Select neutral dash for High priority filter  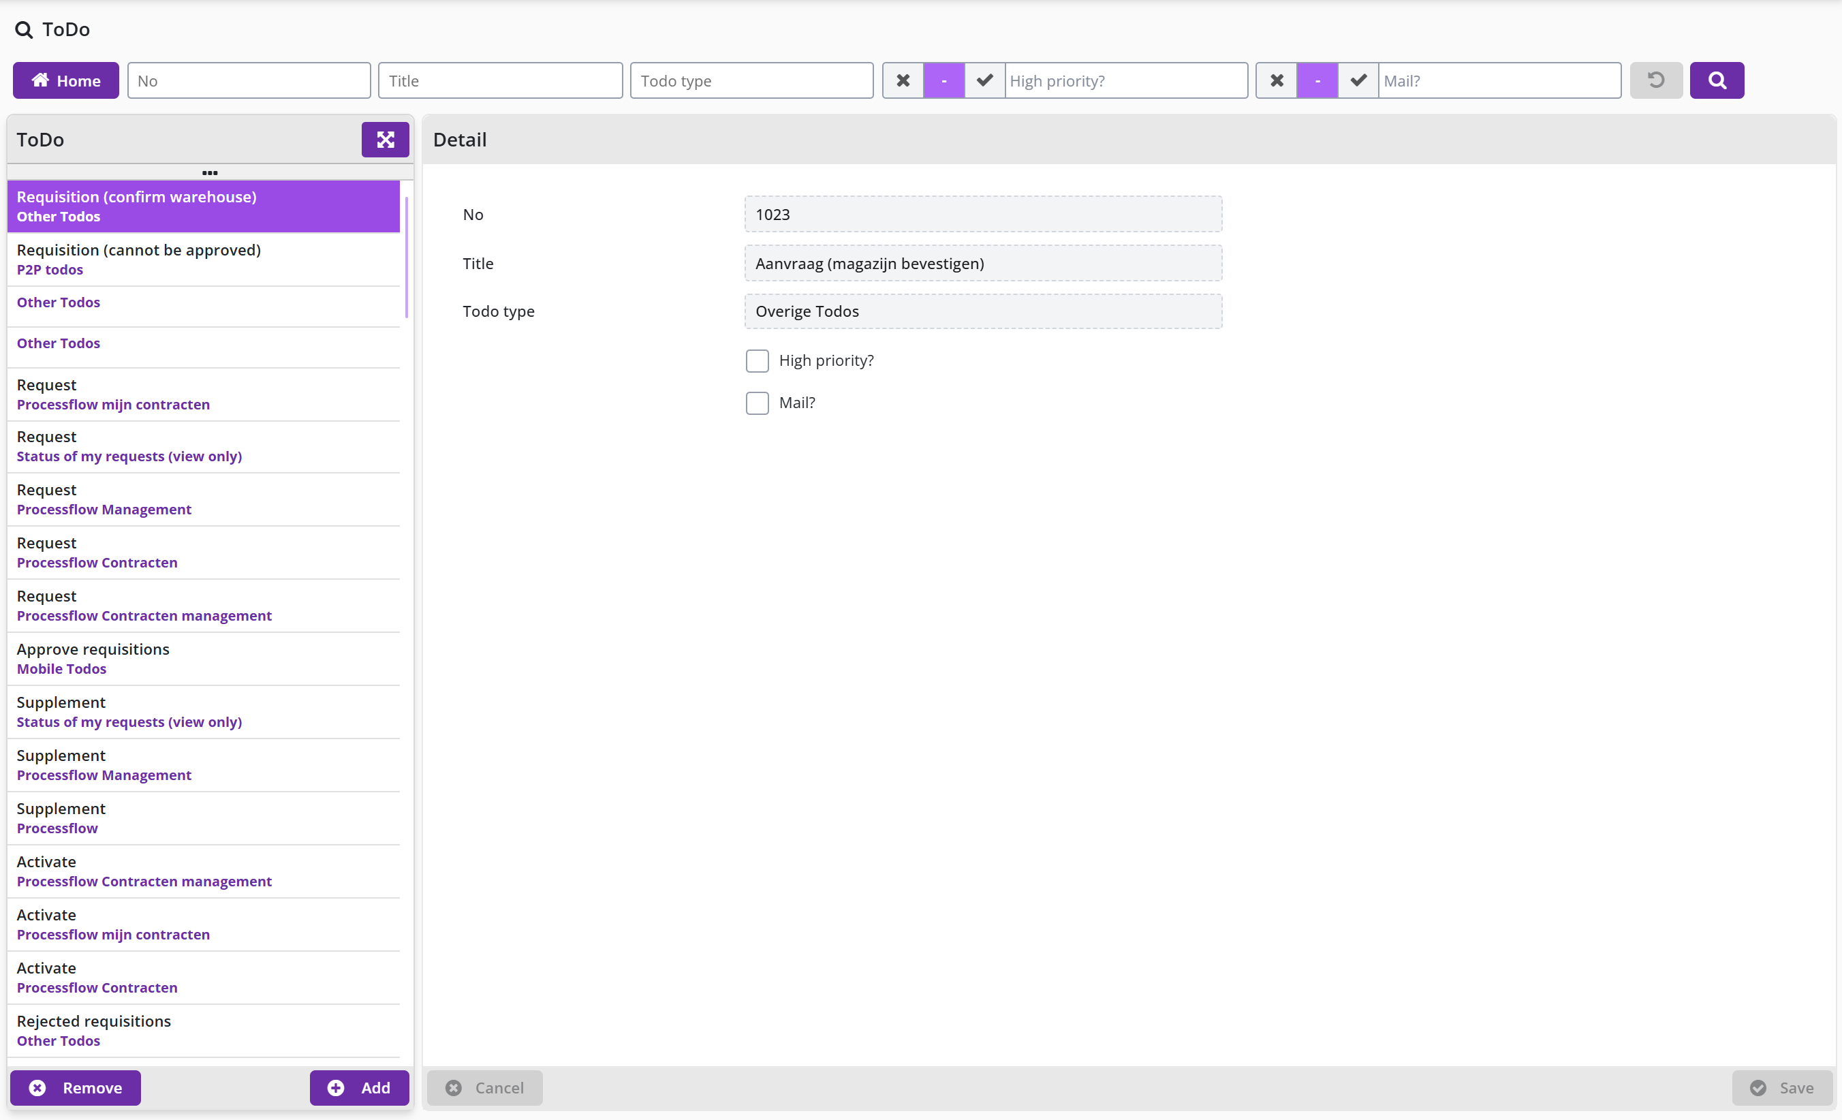coord(944,80)
